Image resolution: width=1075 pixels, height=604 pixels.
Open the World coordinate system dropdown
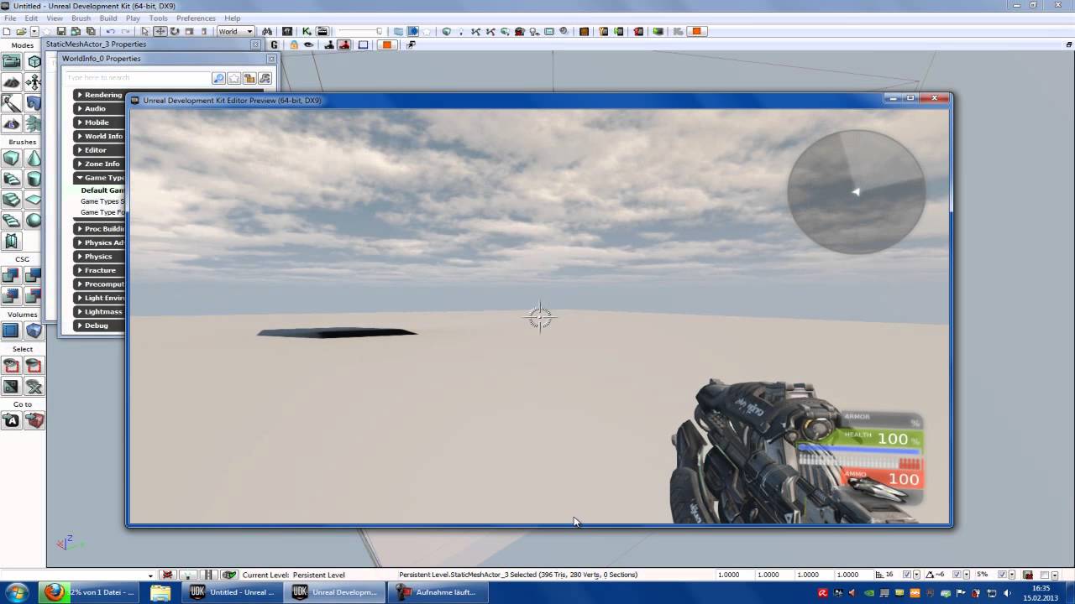click(235, 32)
